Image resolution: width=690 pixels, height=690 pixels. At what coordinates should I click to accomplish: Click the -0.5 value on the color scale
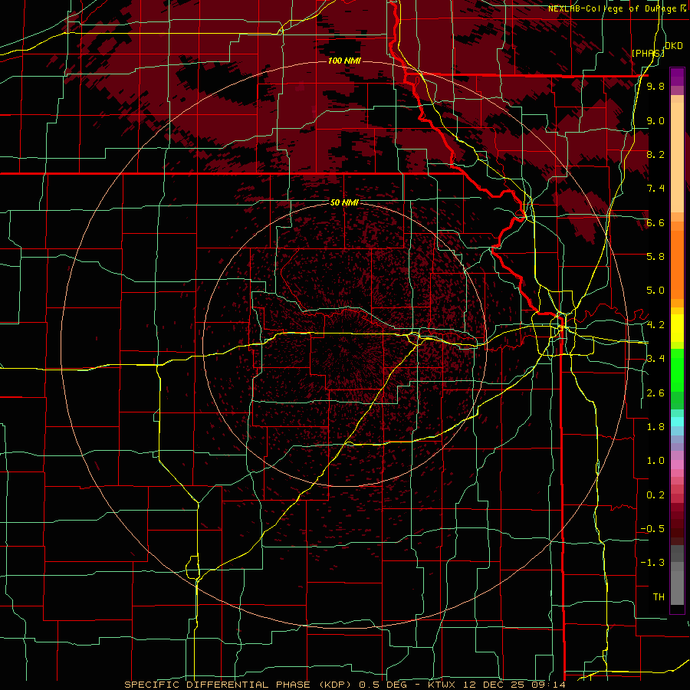pos(652,529)
